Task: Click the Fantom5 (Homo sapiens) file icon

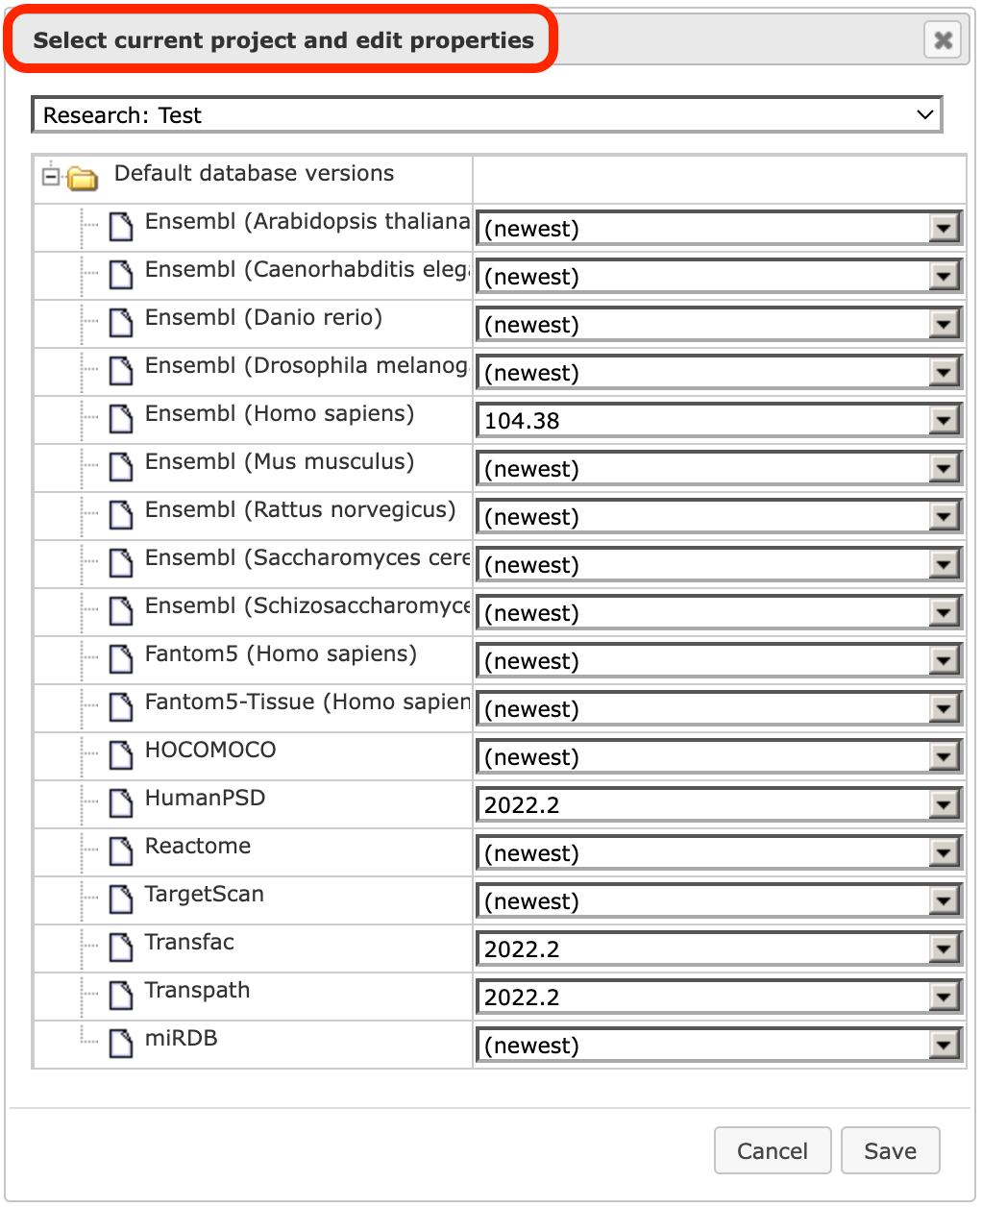Action: (x=121, y=659)
